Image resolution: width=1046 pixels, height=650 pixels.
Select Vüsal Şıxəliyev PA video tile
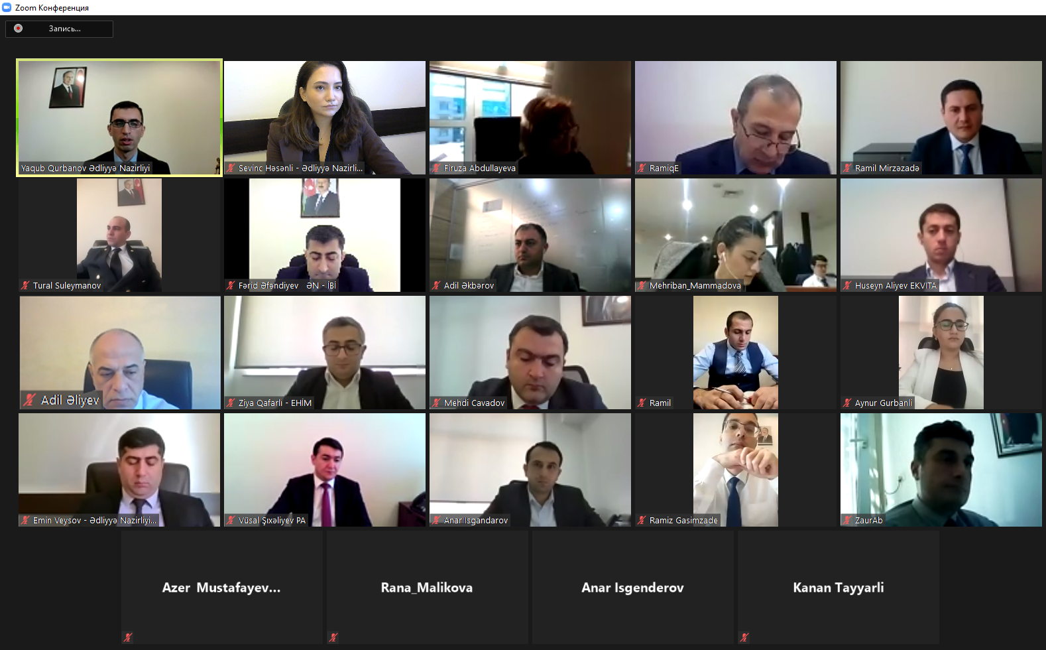325,470
